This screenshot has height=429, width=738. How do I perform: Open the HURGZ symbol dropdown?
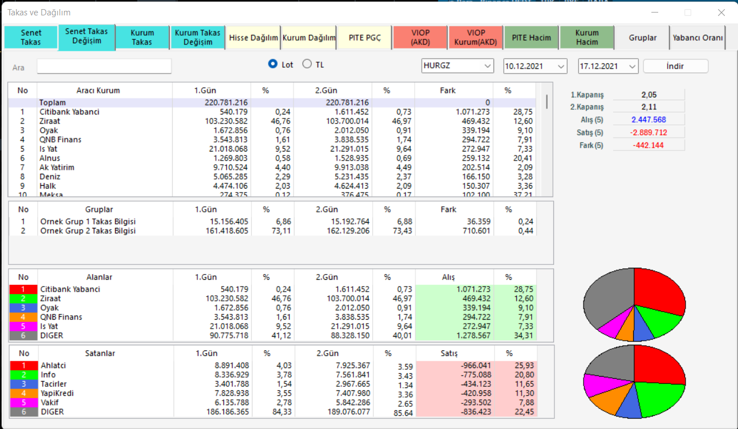[458, 66]
